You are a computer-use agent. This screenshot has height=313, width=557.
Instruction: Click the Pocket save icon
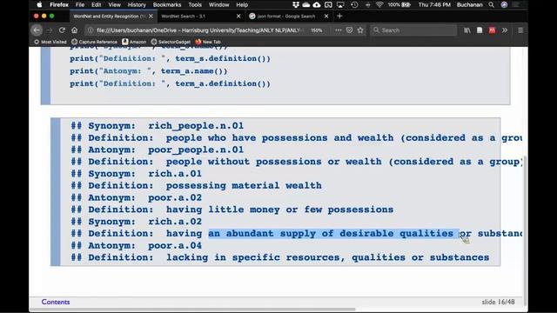point(350,30)
